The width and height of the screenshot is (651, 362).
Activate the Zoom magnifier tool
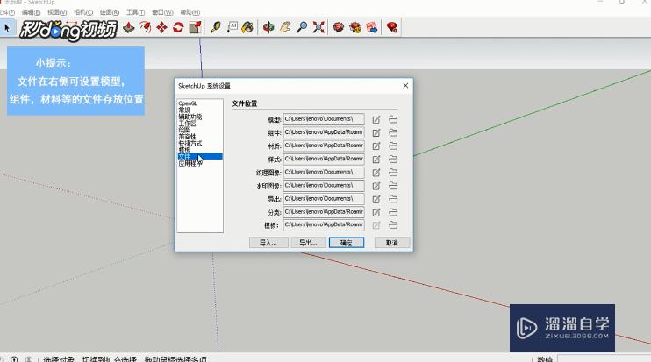pos(302,28)
